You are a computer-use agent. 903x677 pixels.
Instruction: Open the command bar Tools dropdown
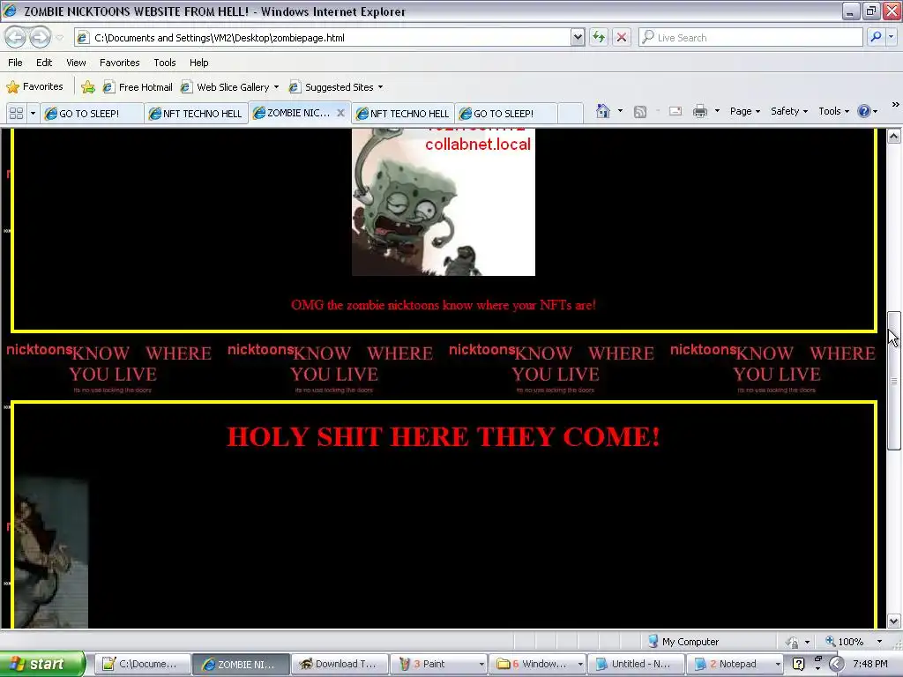point(833,111)
